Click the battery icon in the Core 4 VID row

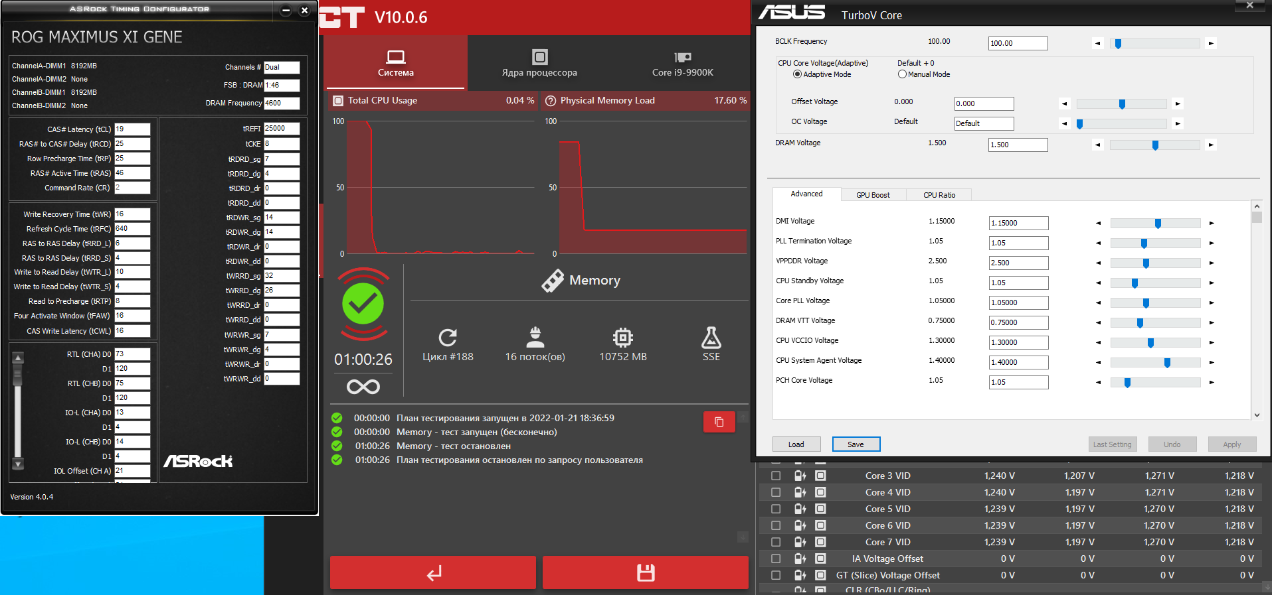(x=800, y=492)
